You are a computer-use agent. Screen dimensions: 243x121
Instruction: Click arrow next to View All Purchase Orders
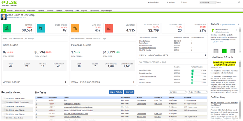click(134, 82)
